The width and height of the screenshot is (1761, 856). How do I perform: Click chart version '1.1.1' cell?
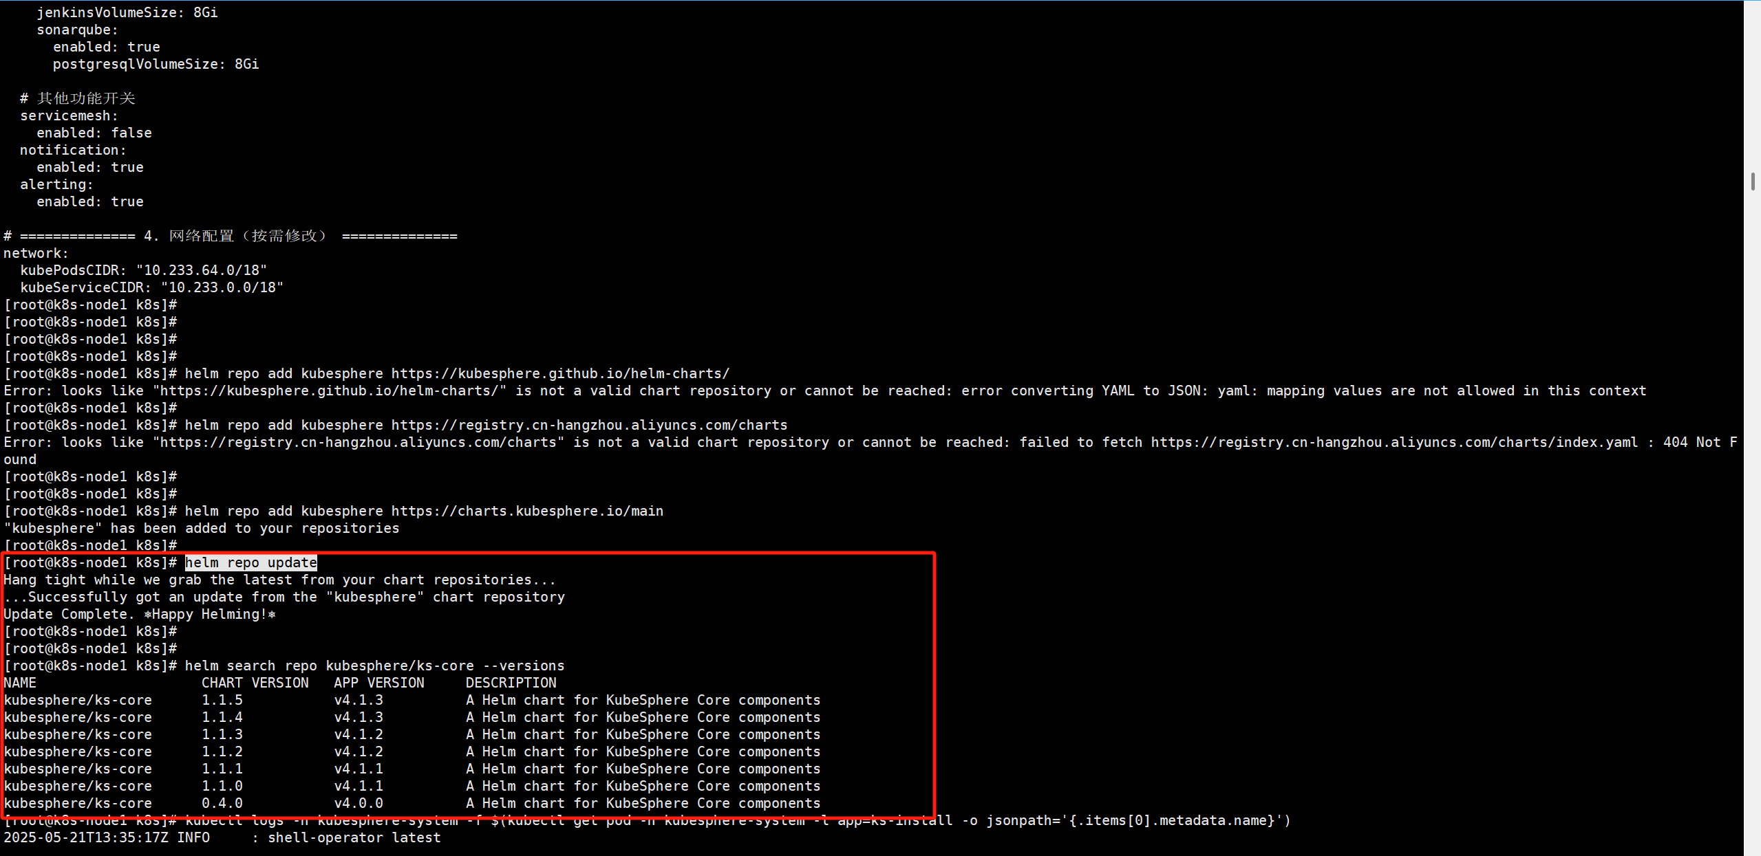tap(222, 769)
